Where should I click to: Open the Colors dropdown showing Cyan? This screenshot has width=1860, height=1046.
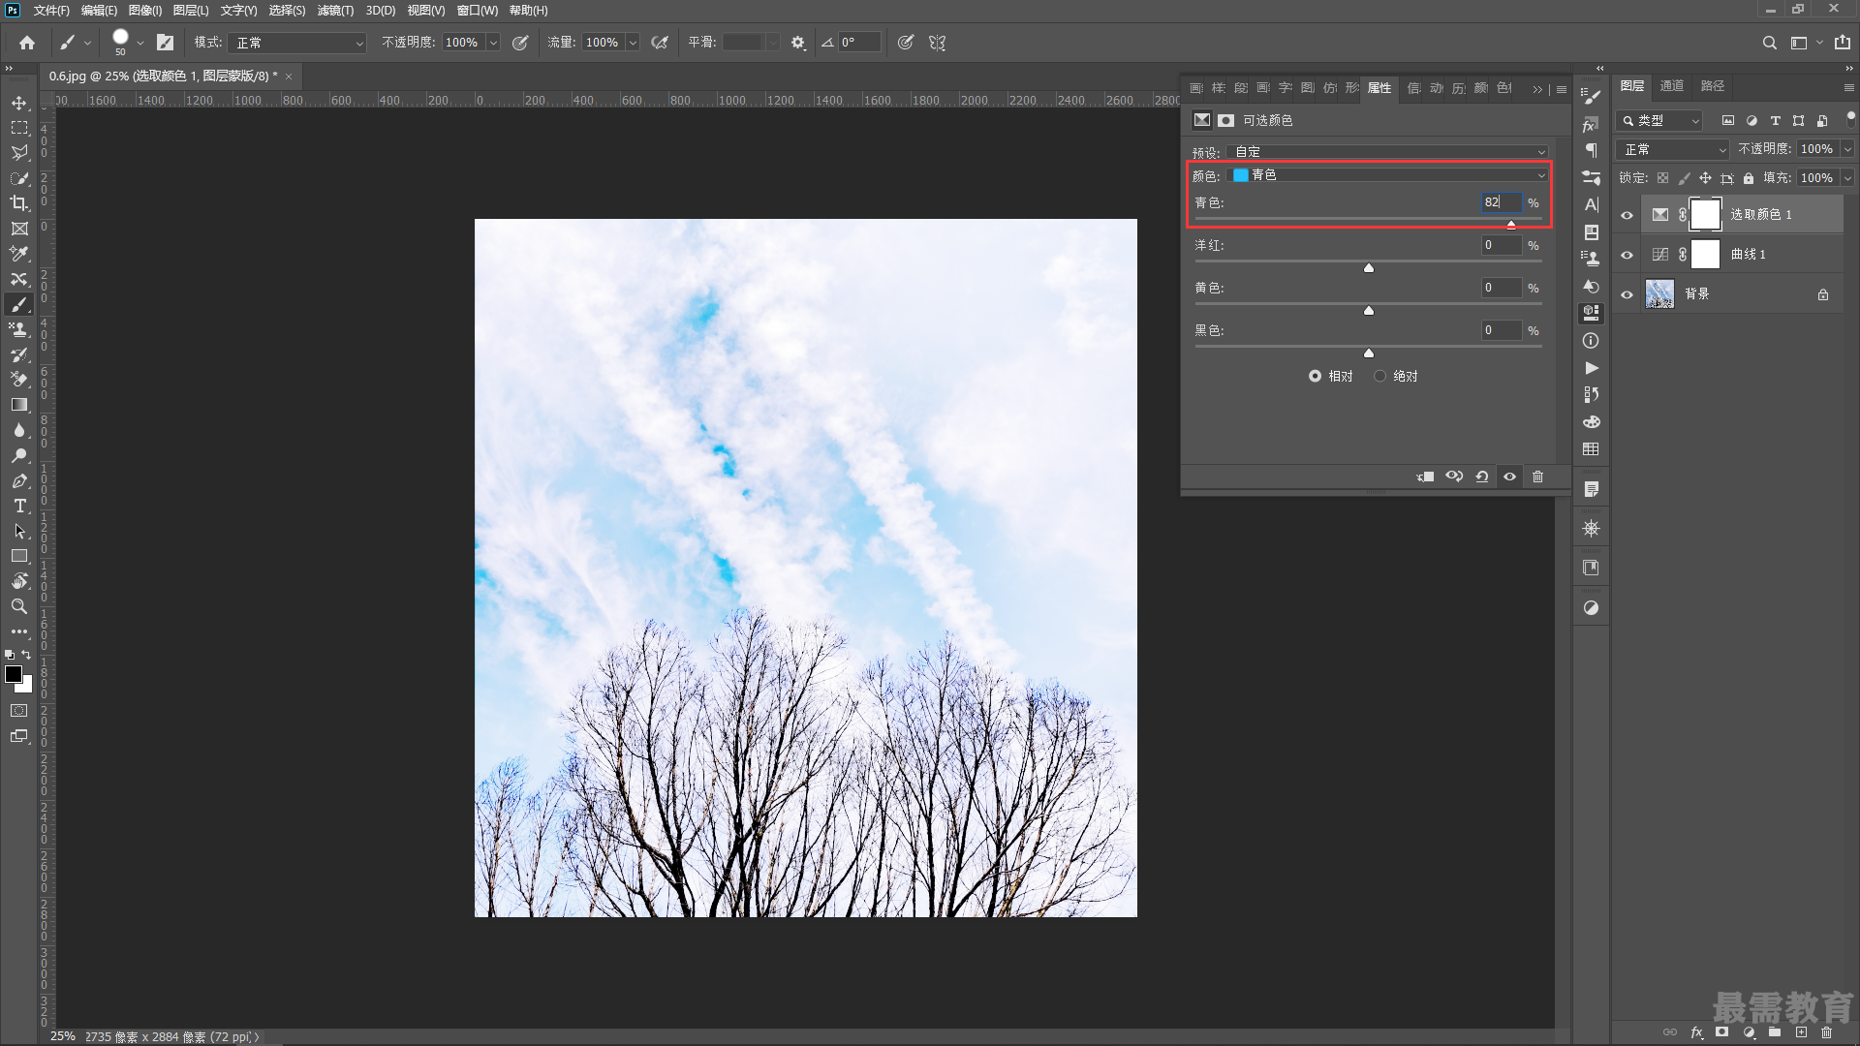[x=1388, y=175]
